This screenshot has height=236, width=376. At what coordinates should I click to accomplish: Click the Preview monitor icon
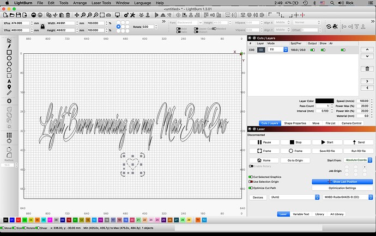[x=117, y=15]
